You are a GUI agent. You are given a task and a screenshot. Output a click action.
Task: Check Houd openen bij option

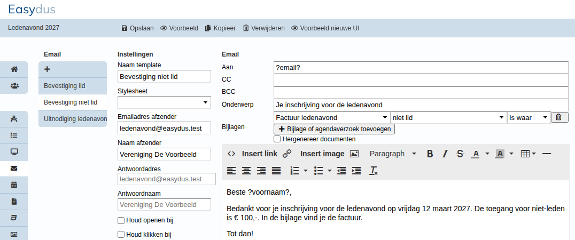(x=121, y=220)
